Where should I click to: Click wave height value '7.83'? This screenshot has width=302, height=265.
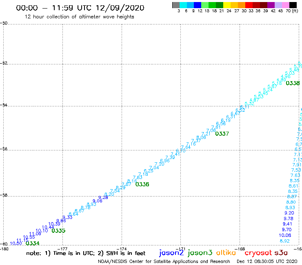tap(138, 177)
